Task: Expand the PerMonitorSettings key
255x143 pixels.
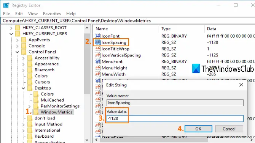Action: coord(29,106)
